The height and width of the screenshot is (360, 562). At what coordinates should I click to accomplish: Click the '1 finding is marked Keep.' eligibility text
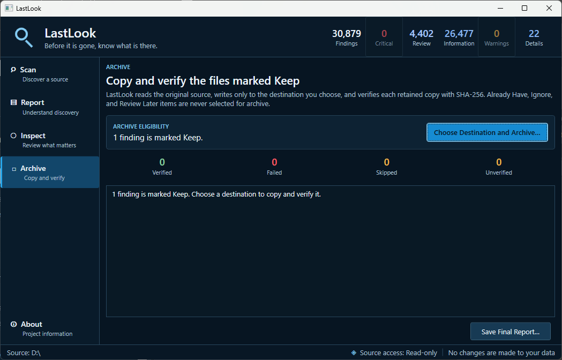pos(158,138)
